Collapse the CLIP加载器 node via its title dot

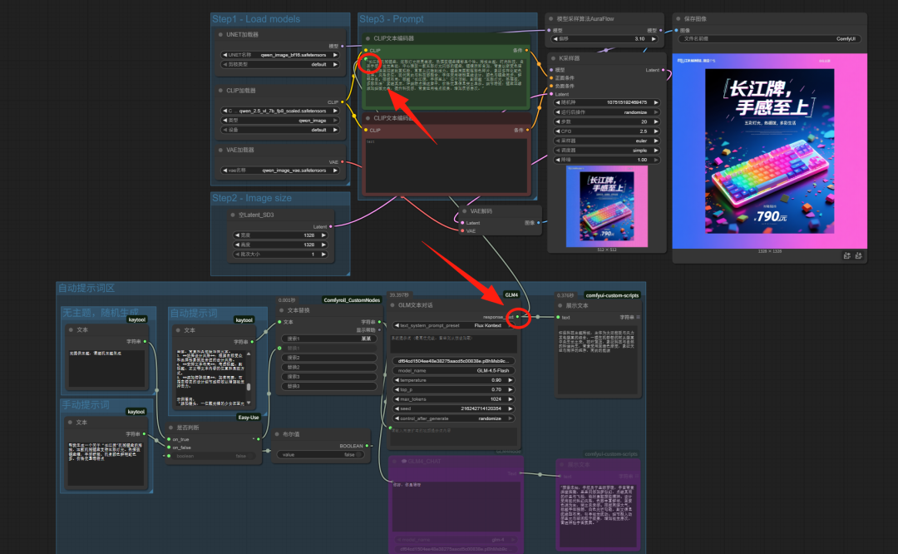(220, 91)
